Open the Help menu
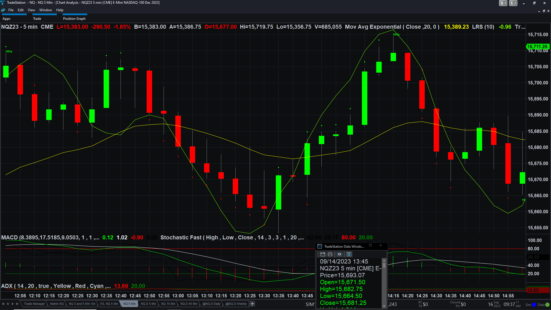 coord(60,10)
